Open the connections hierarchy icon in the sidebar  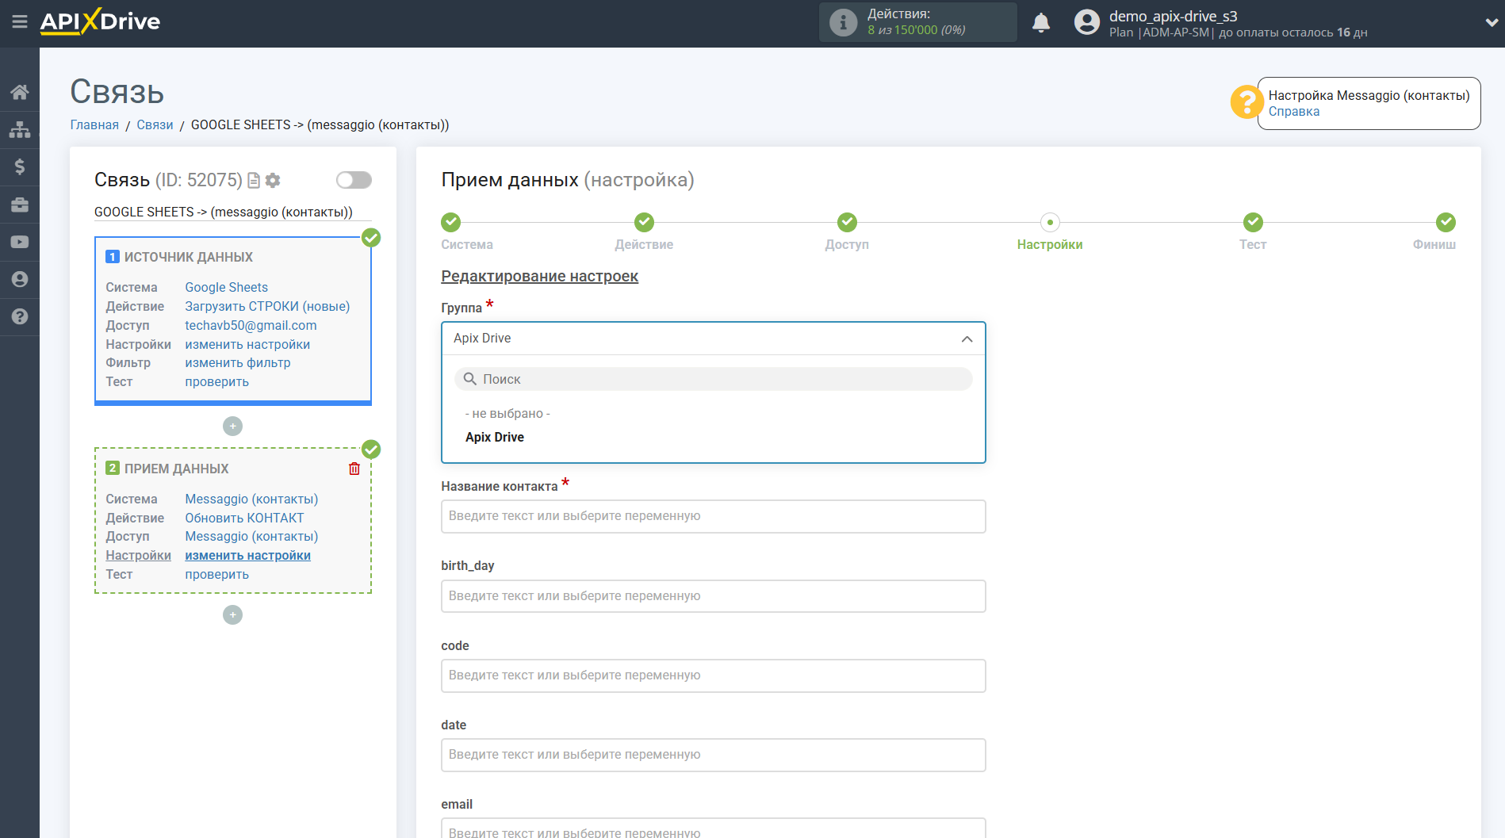coord(19,129)
